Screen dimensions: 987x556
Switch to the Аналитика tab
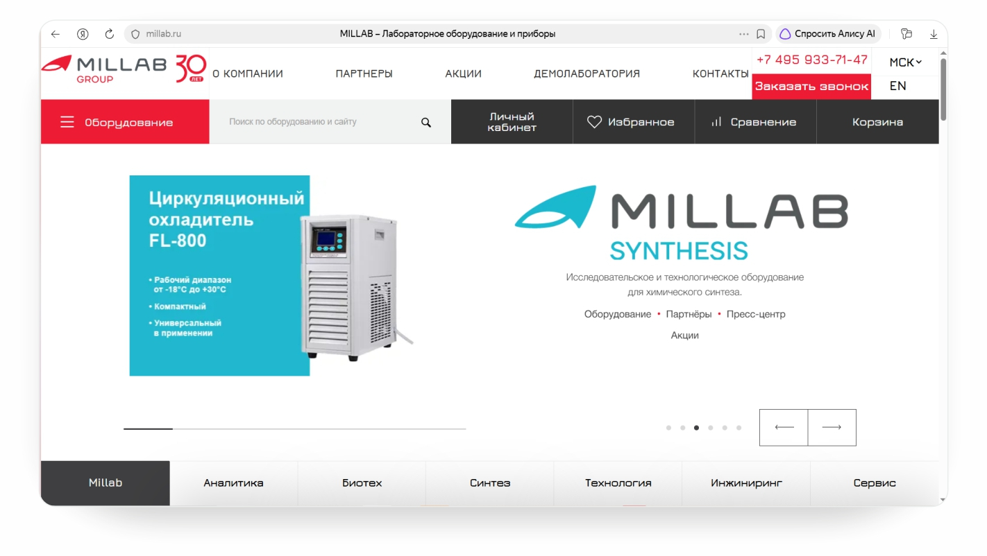(234, 483)
